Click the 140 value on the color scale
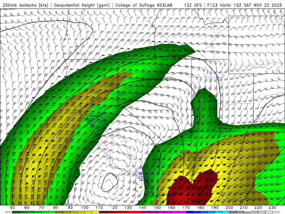This screenshot has height=214, width=285. pyautogui.click(x=142, y=208)
